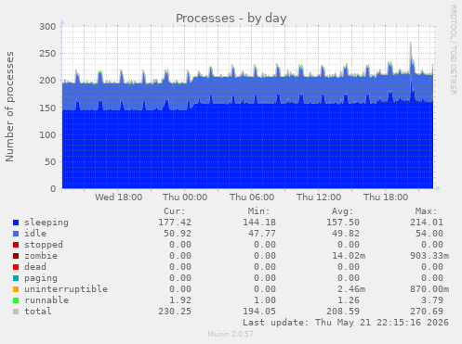Click the 300 y-axis label
Viewport: 462px width, 344px height.
pyautogui.click(x=47, y=27)
